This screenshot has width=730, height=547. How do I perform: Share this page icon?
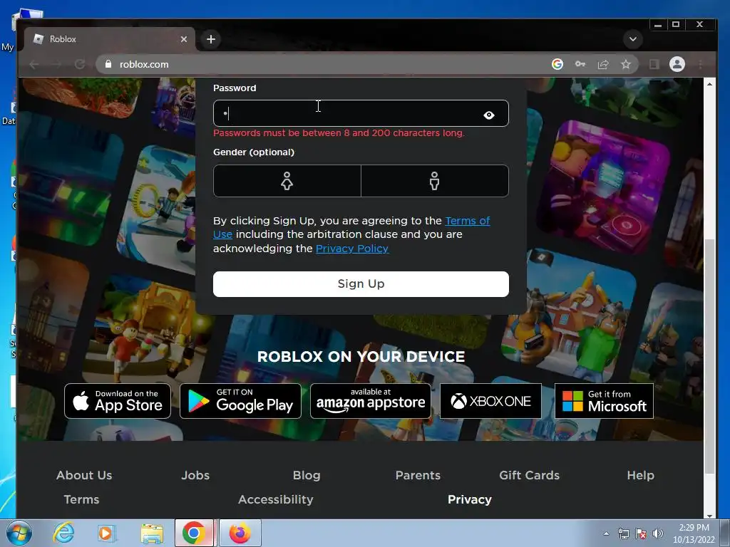(x=603, y=64)
